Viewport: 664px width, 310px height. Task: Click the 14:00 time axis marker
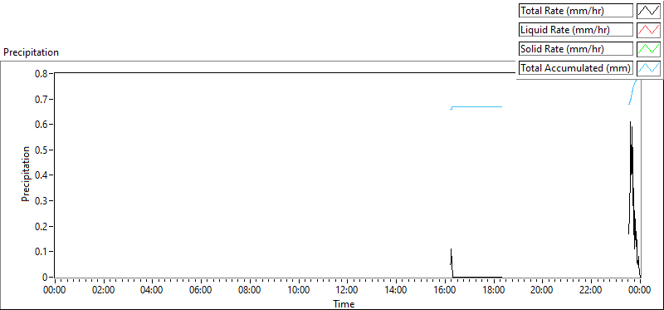coord(396,291)
